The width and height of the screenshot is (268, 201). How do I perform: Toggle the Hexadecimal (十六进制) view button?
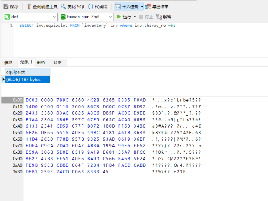127,7
